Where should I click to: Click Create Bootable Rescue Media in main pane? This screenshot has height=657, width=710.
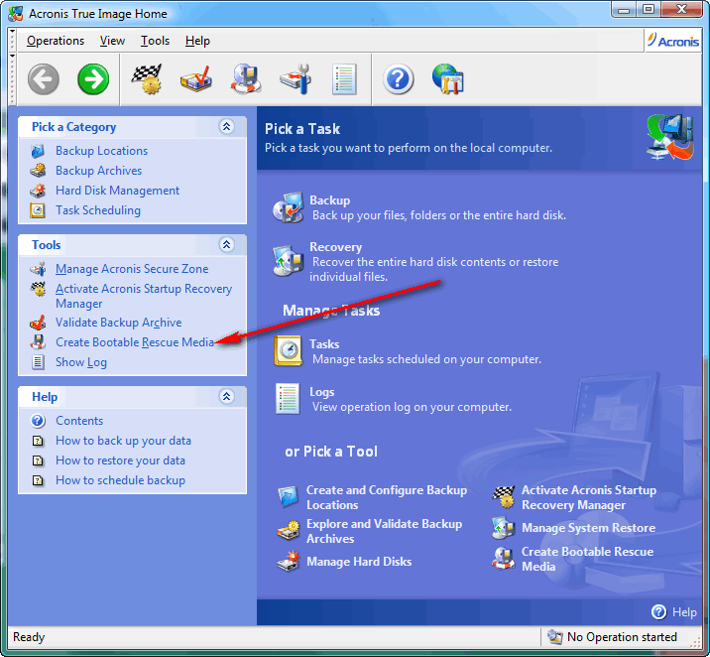click(587, 559)
